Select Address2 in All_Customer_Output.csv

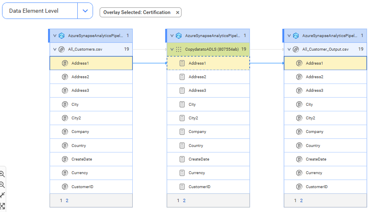tap(325, 77)
